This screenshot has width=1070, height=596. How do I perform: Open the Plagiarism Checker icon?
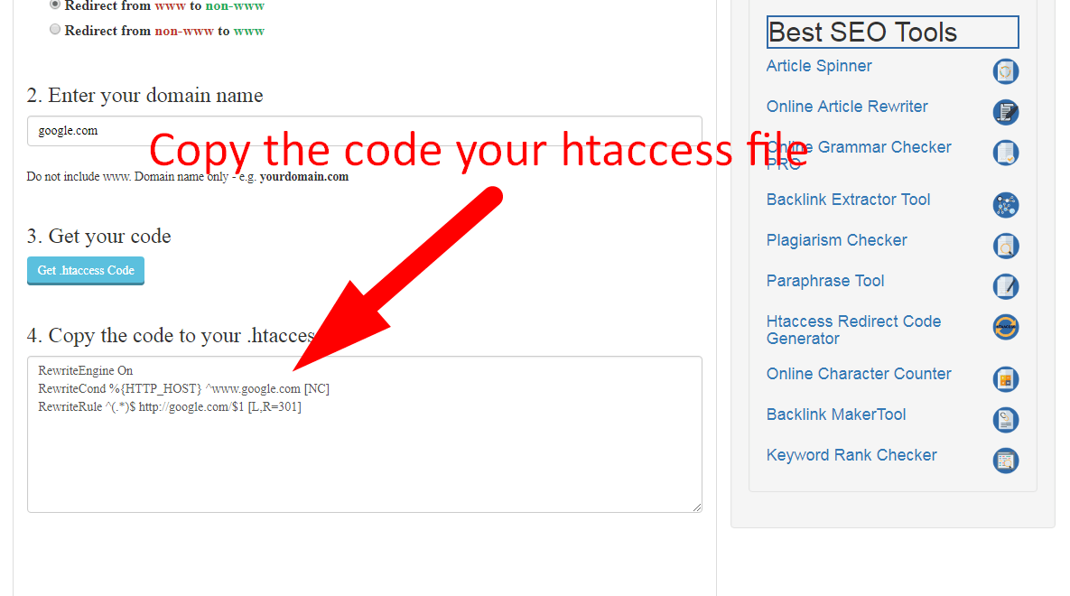point(1005,246)
